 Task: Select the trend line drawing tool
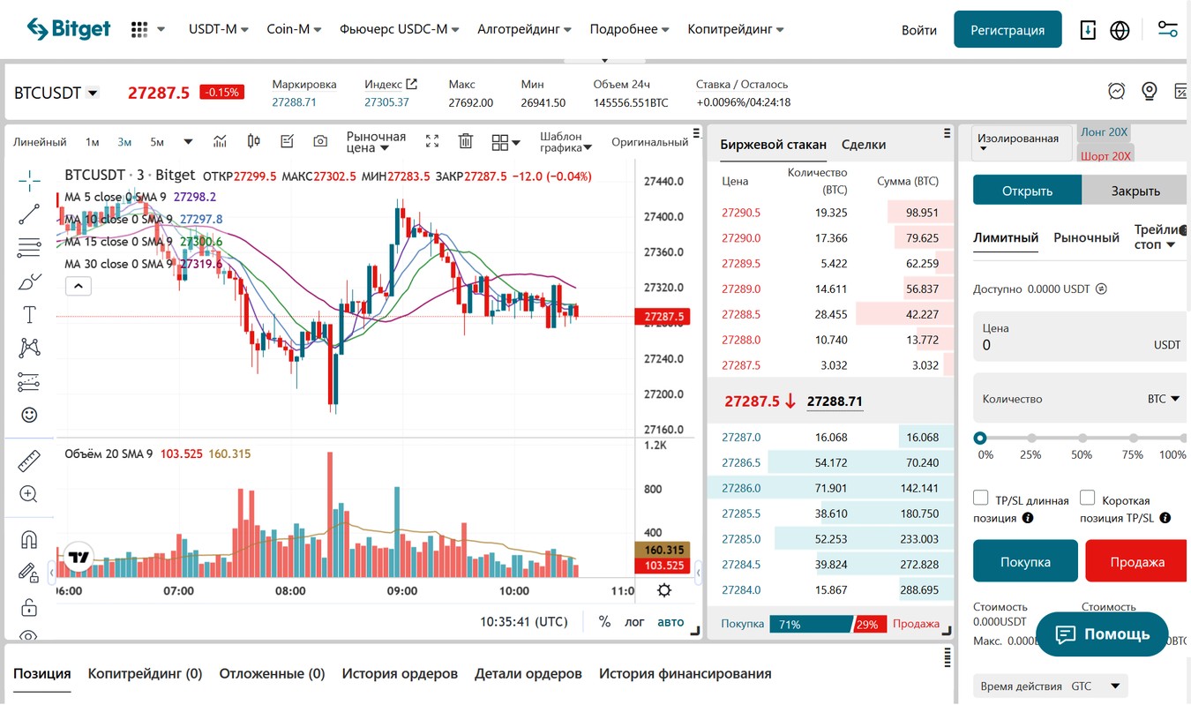point(29,214)
